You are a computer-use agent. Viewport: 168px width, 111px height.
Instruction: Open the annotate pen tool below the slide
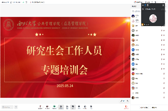point(123,101)
